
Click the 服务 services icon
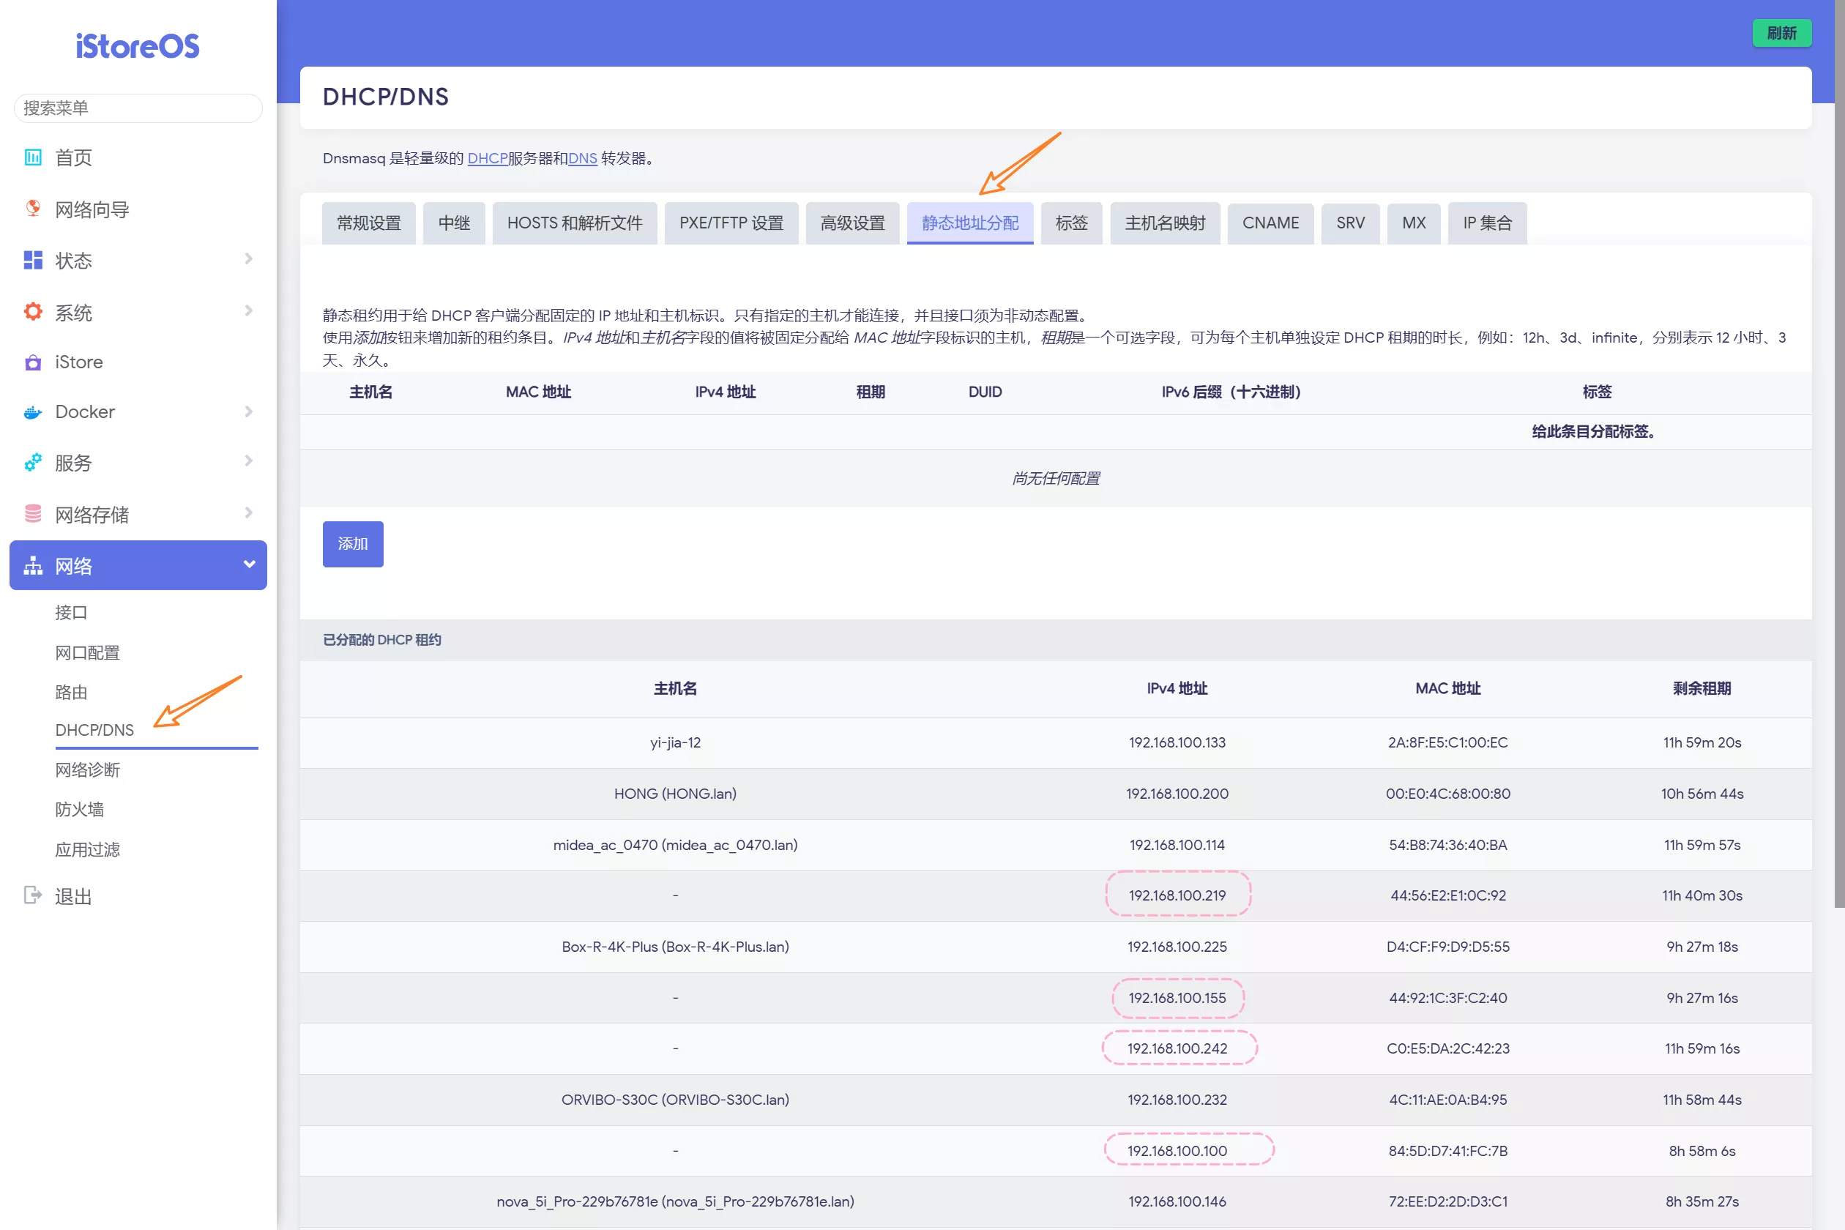coord(33,463)
